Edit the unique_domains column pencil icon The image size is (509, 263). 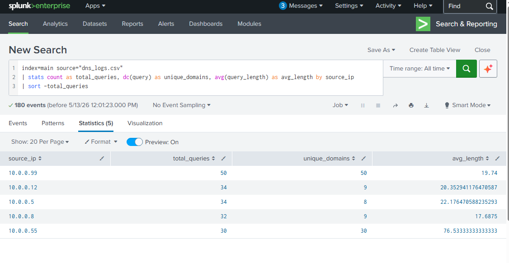point(363,159)
